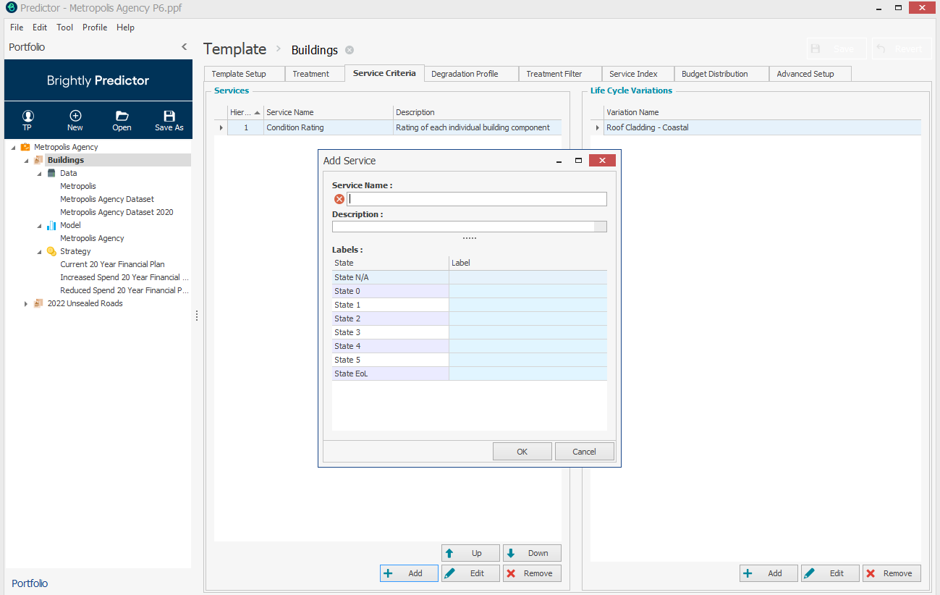Screen dimensions: 940x595
Task: Select Metropolis Agency under Model
Action: 92,238
